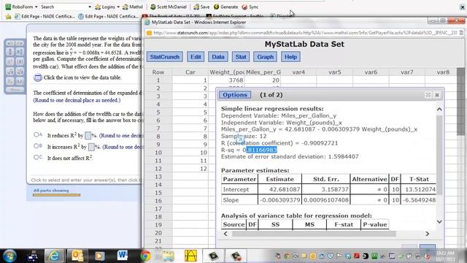Click the Weight_(pounds) column header
The height and width of the screenshot is (263, 467).
pyautogui.click(x=226, y=72)
